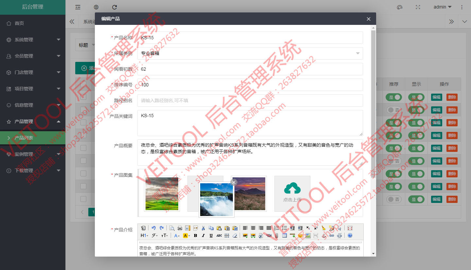Focus the 产品名称 input field
471x270 pixels.
pyautogui.click(x=250, y=38)
